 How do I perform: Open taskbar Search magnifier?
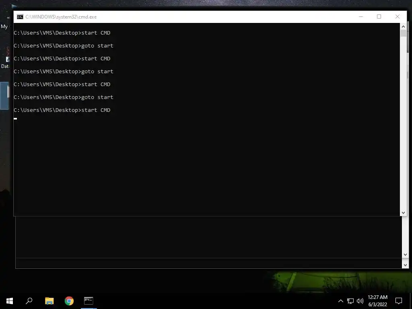(29, 301)
